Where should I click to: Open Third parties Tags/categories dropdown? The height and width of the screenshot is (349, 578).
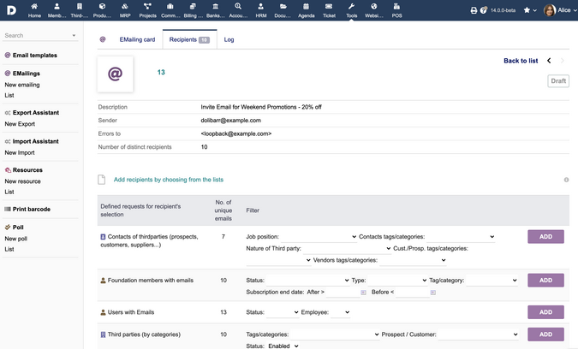click(335, 334)
